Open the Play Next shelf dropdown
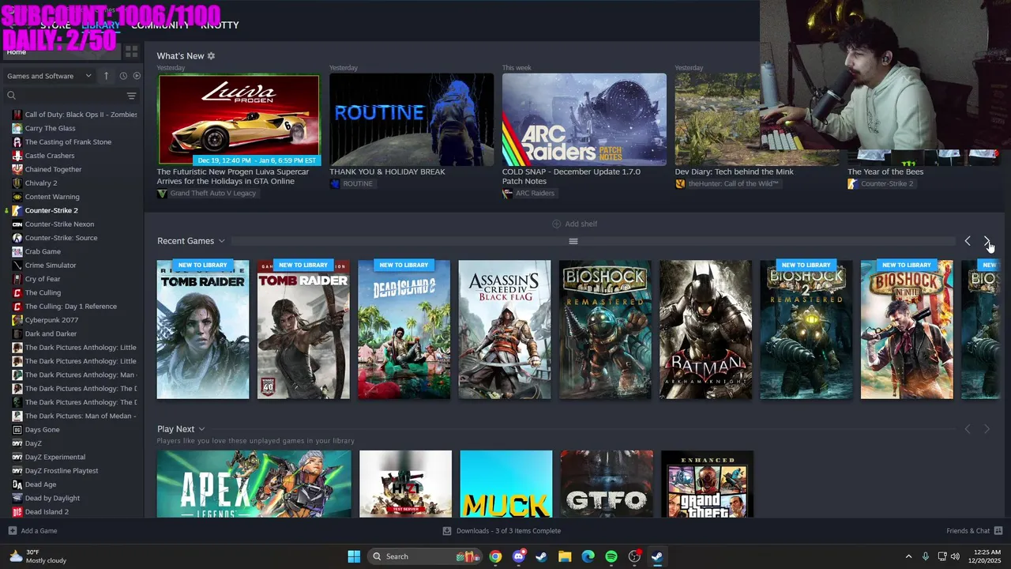This screenshot has width=1011, height=569. [x=202, y=429]
